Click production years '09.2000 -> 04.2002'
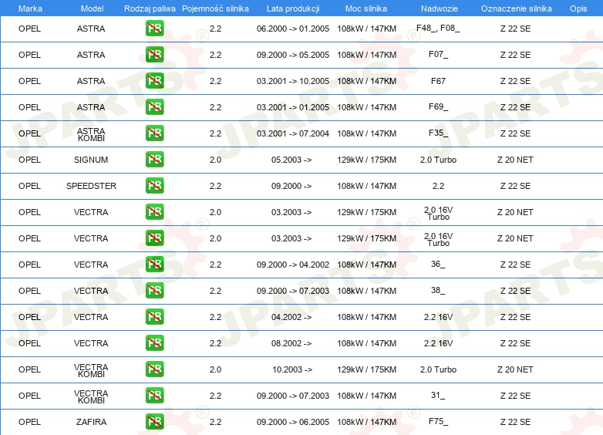The height and width of the screenshot is (435, 603). tap(293, 265)
